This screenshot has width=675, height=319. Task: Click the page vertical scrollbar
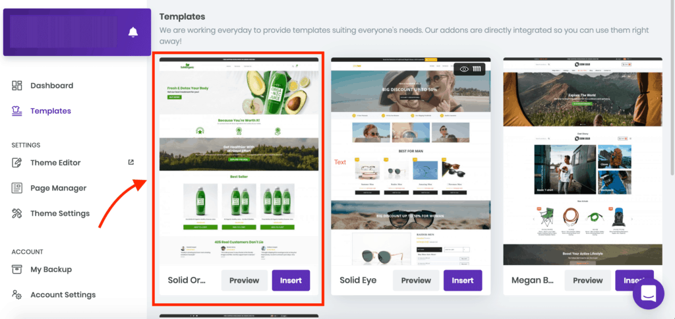672,88
